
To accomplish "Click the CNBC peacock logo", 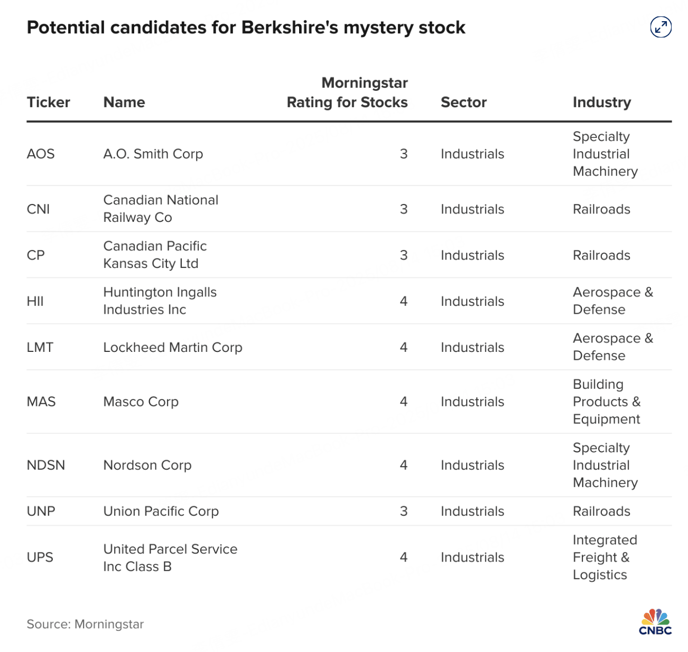I will point(655,622).
